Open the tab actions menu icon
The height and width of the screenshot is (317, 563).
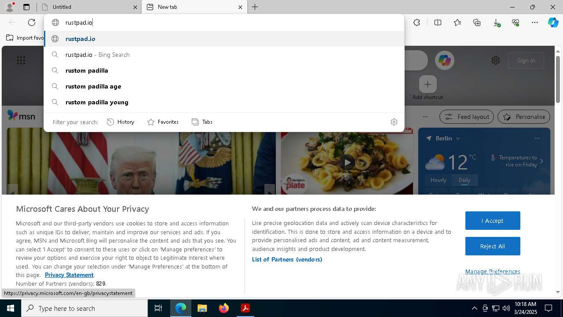(26, 7)
